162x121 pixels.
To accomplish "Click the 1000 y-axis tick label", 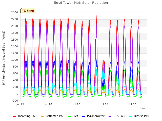I will tap(15, 60).
